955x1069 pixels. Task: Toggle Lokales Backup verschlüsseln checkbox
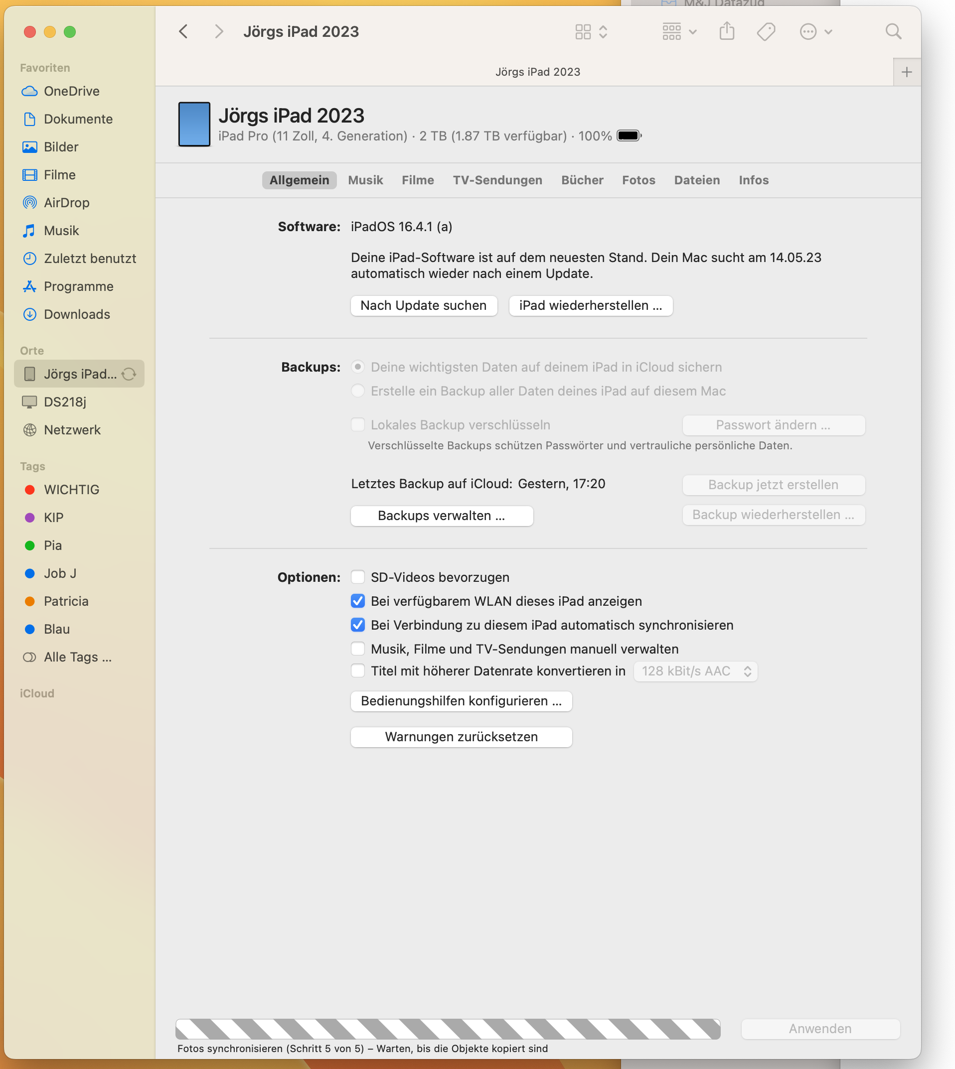358,425
